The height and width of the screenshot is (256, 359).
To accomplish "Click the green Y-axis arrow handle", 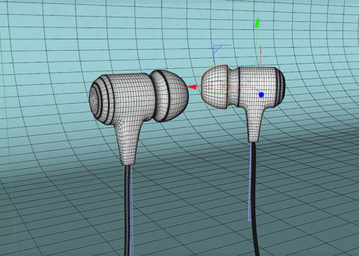I will 257,23.
